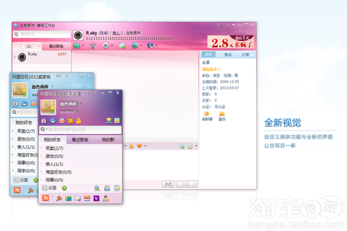347x231 pixels.
Task: Click the orange heart icon above message box
Action: tap(139, 146)
